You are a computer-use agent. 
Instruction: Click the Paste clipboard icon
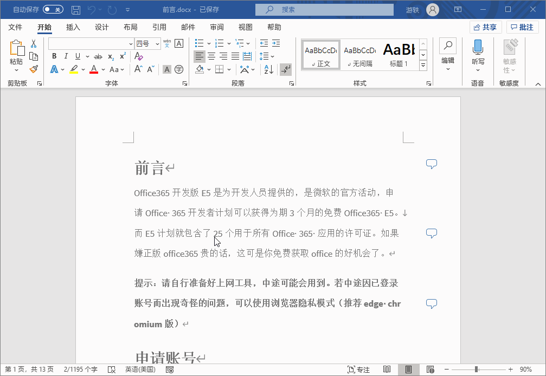click(17, 48)
